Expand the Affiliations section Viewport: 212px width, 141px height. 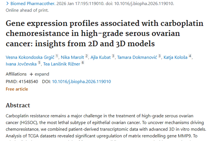point(39,74)
